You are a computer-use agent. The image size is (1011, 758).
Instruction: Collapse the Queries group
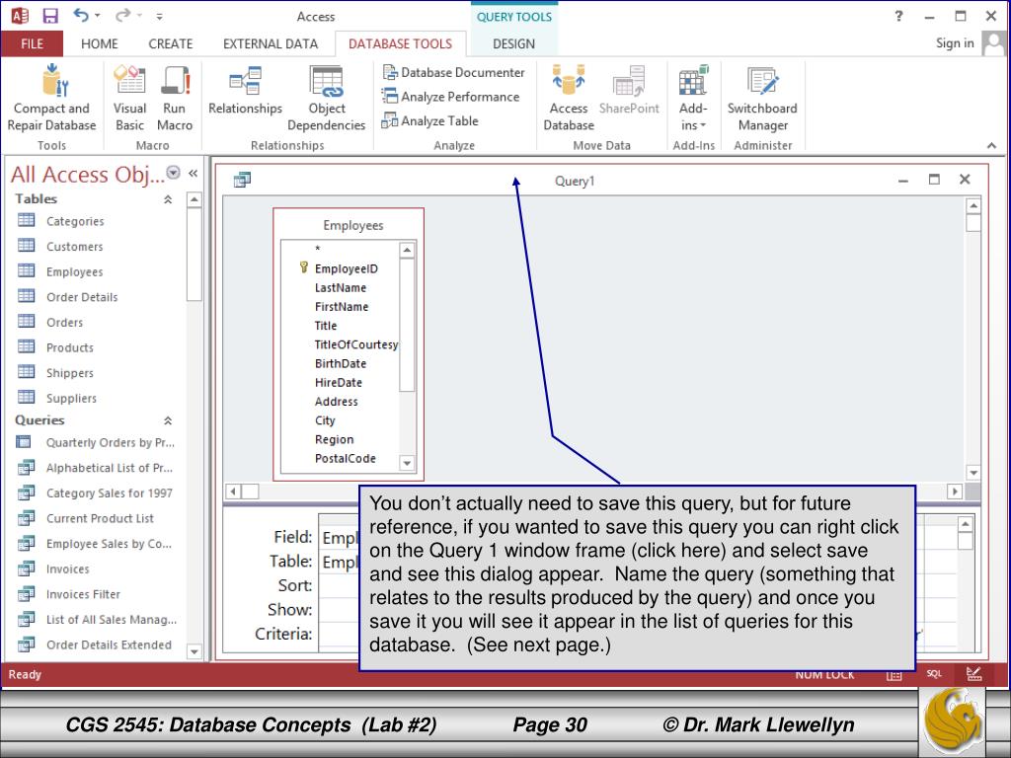pos(168,420)
